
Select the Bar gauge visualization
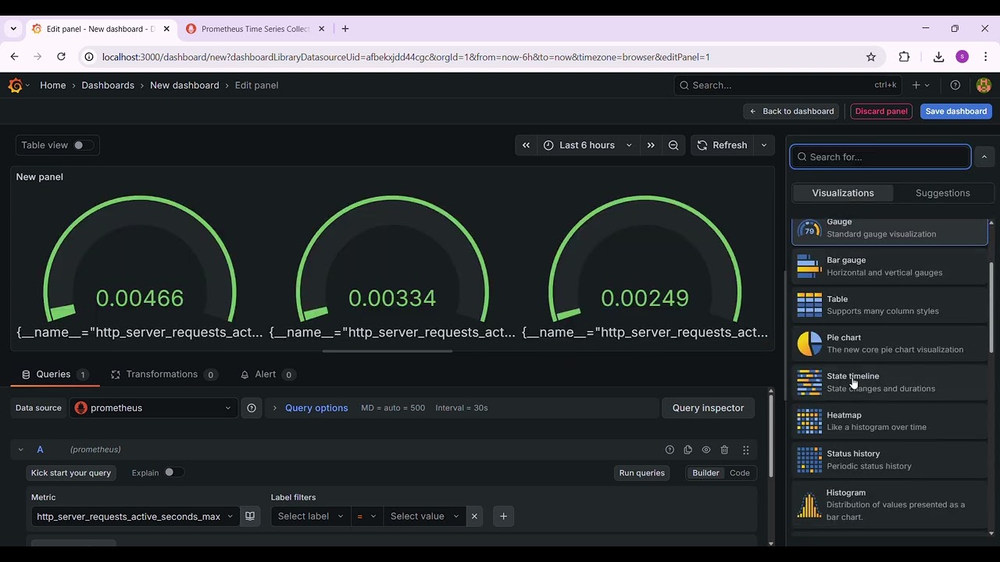pos(890,266)
